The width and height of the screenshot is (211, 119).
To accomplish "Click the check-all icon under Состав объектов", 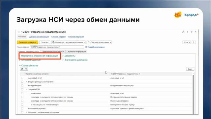I will pos(22,69).
